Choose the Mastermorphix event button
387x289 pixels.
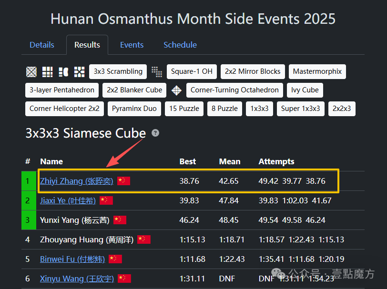(317, 71)
